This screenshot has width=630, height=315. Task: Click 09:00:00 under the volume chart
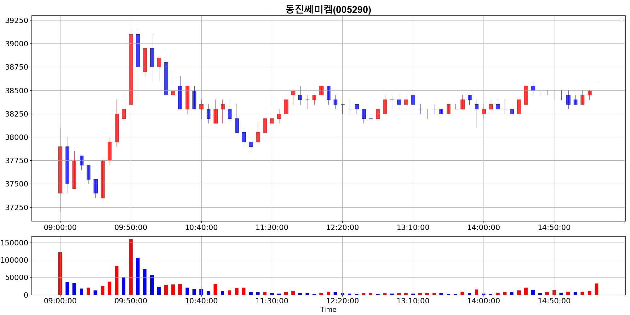[x=60, y=301]
